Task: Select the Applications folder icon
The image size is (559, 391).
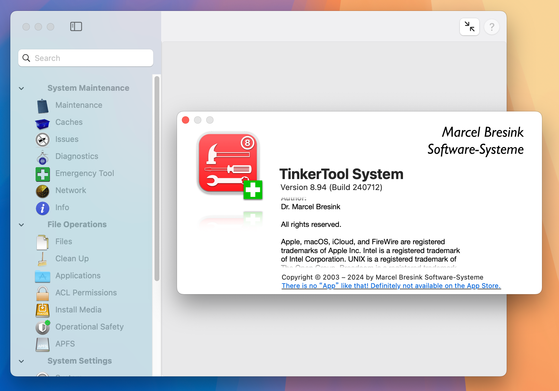Action: coord(43,276)
